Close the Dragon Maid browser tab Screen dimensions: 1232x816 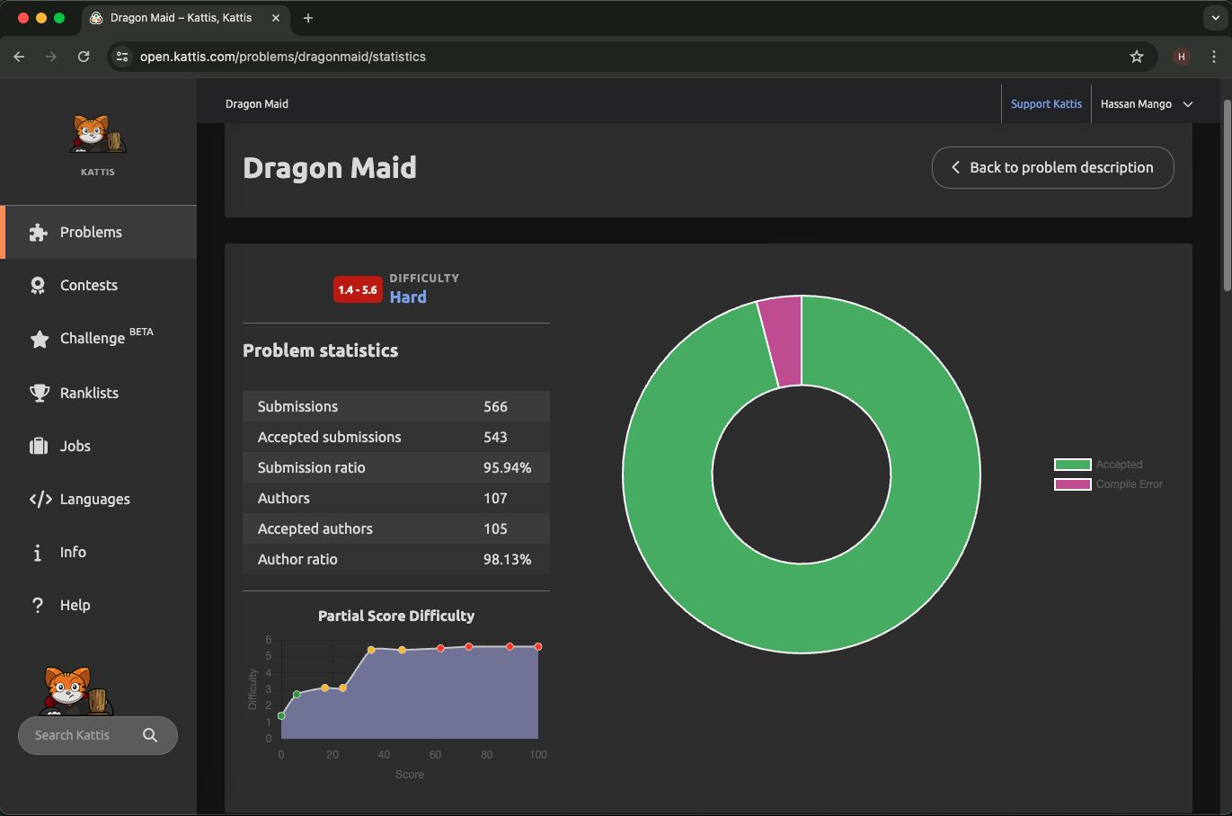tap(276, 18)
